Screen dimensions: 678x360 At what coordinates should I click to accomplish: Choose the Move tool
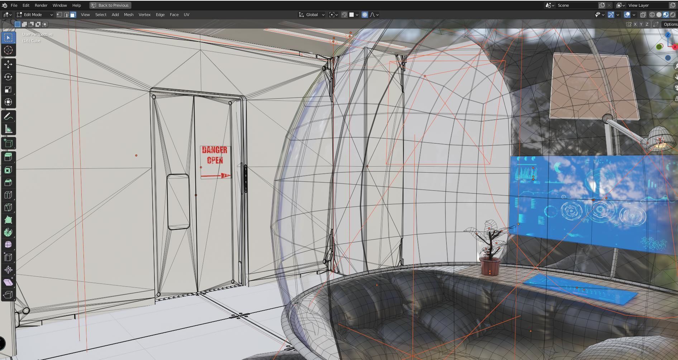click(x=8, y=64)
